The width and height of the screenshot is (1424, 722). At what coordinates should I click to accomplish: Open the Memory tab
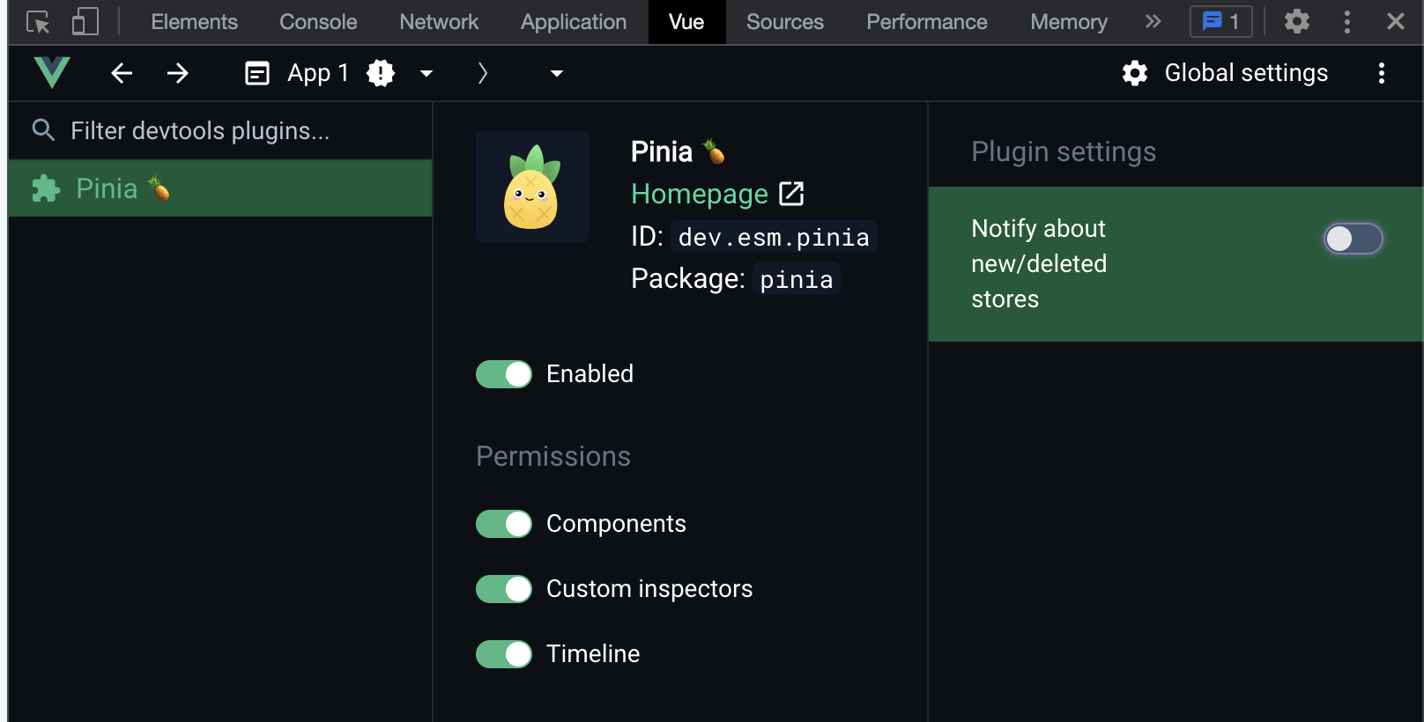coord(1069,22)
